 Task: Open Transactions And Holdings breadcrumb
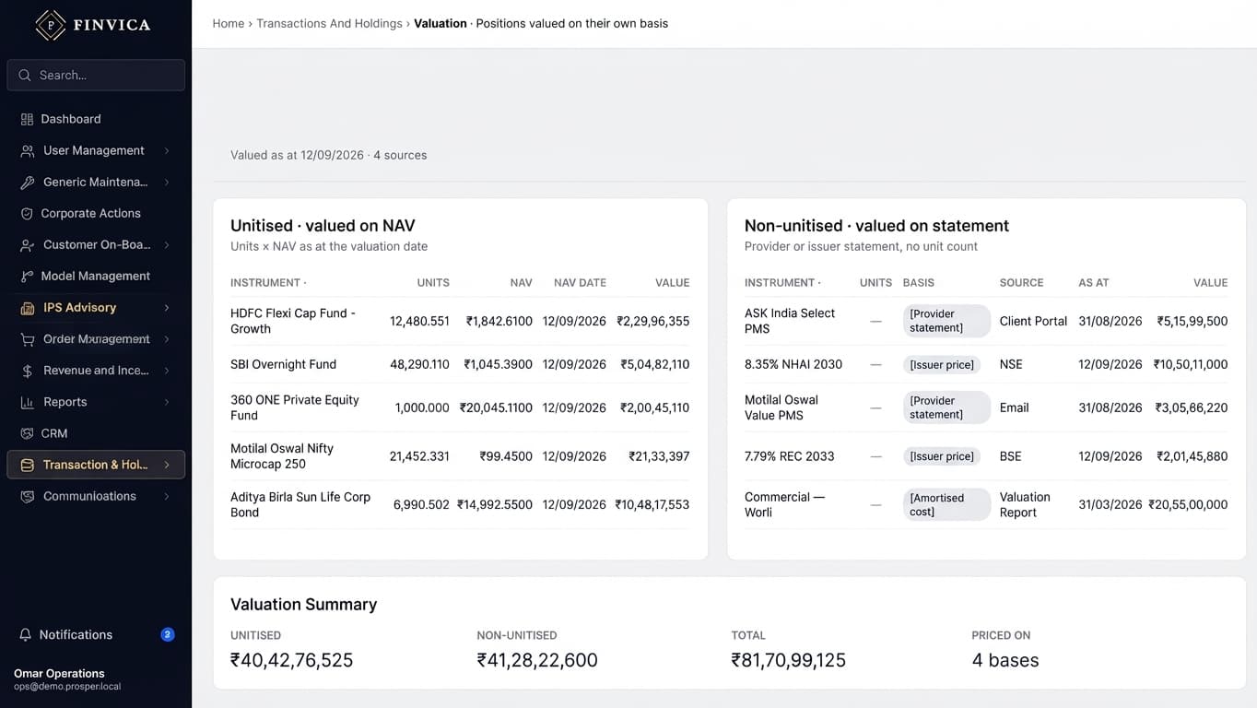(329, 23)
